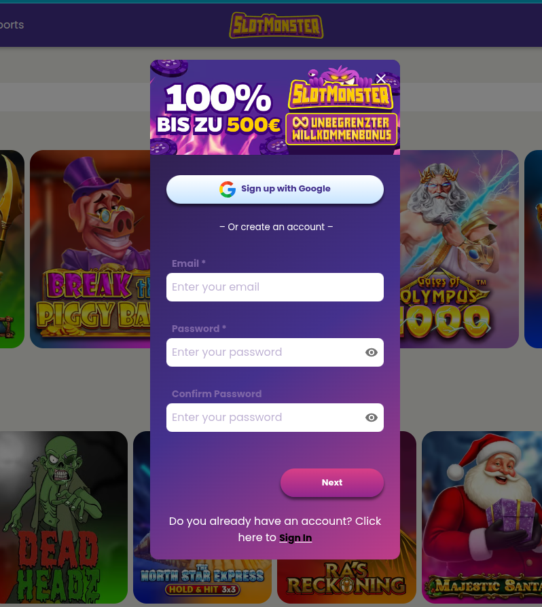Open the Sign In link
Screen dimensions: 542x607
point(295,538)
